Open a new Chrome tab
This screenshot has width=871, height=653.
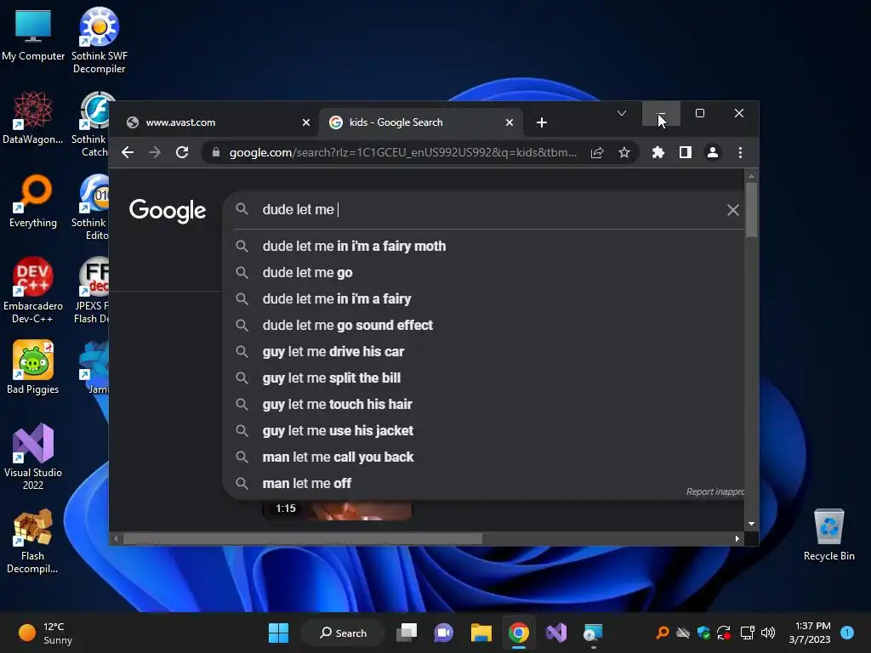point(542,122)
